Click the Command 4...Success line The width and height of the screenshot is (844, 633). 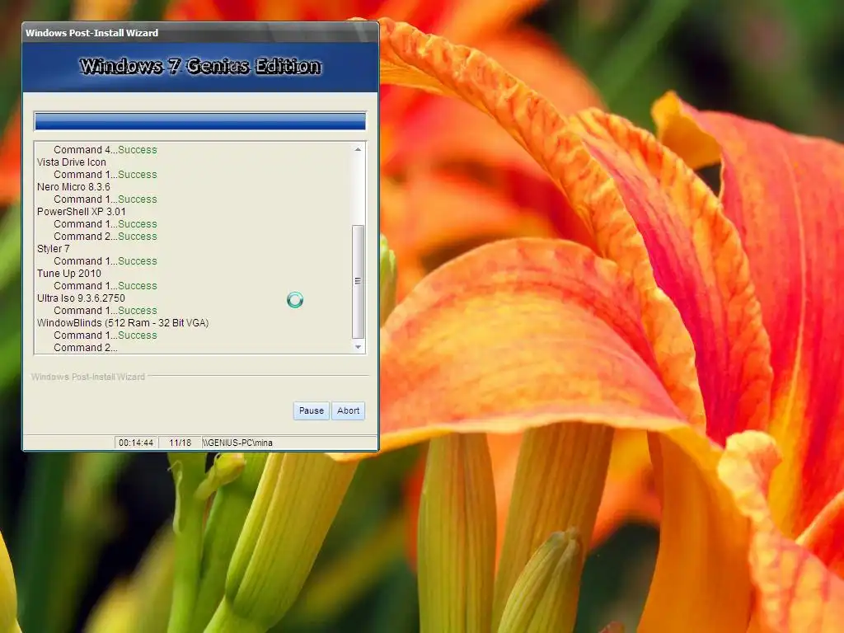point(105,150)
